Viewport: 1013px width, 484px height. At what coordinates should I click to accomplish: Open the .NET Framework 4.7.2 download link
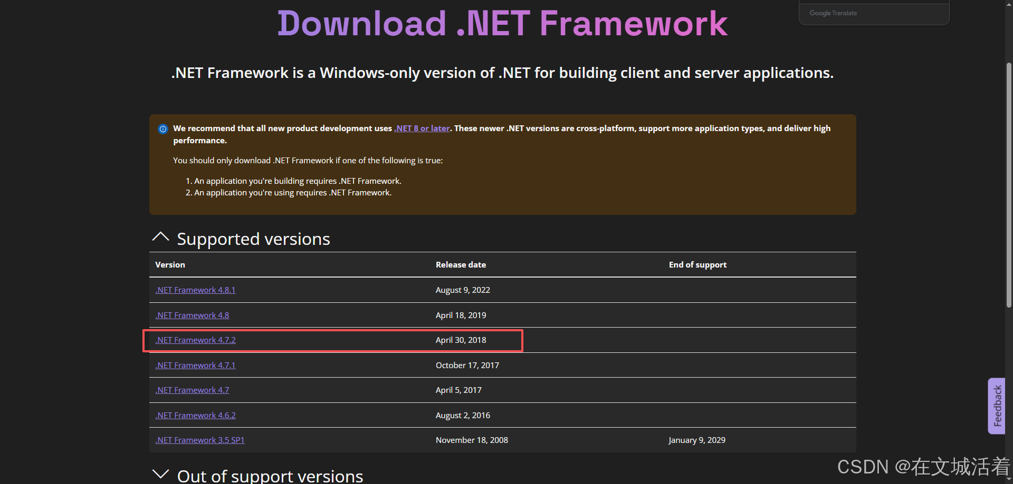195,340
